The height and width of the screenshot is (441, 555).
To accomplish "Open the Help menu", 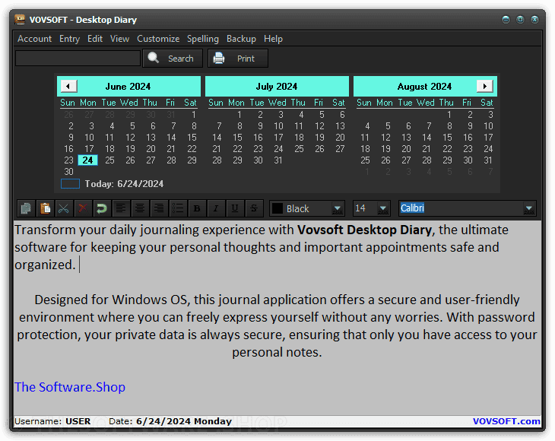I will click(x=273, y=39).
